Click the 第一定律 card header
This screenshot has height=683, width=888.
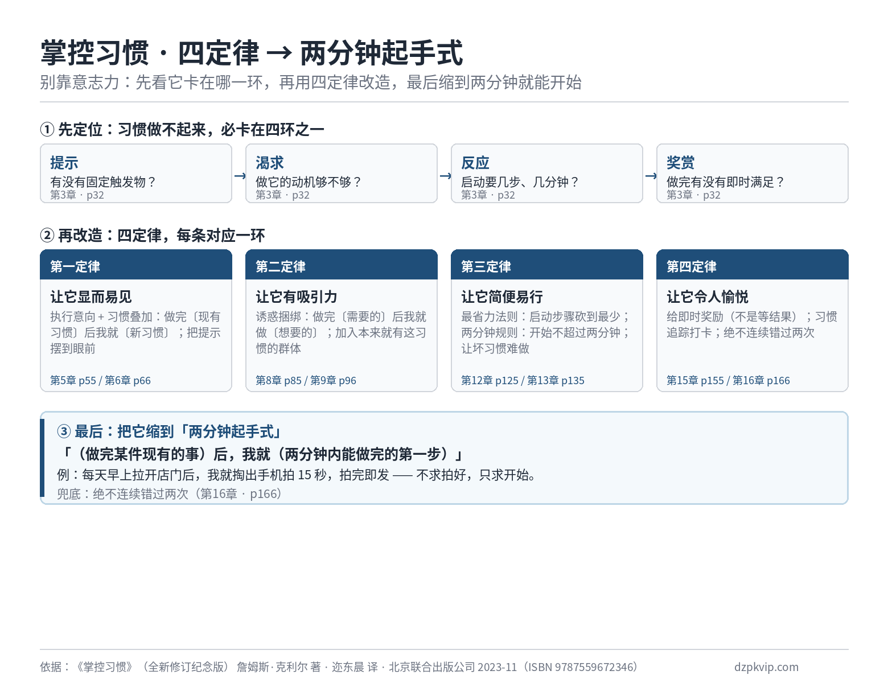(136, 265)
